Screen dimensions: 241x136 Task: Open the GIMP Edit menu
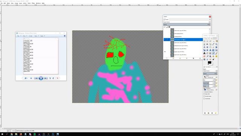point(5,3)
